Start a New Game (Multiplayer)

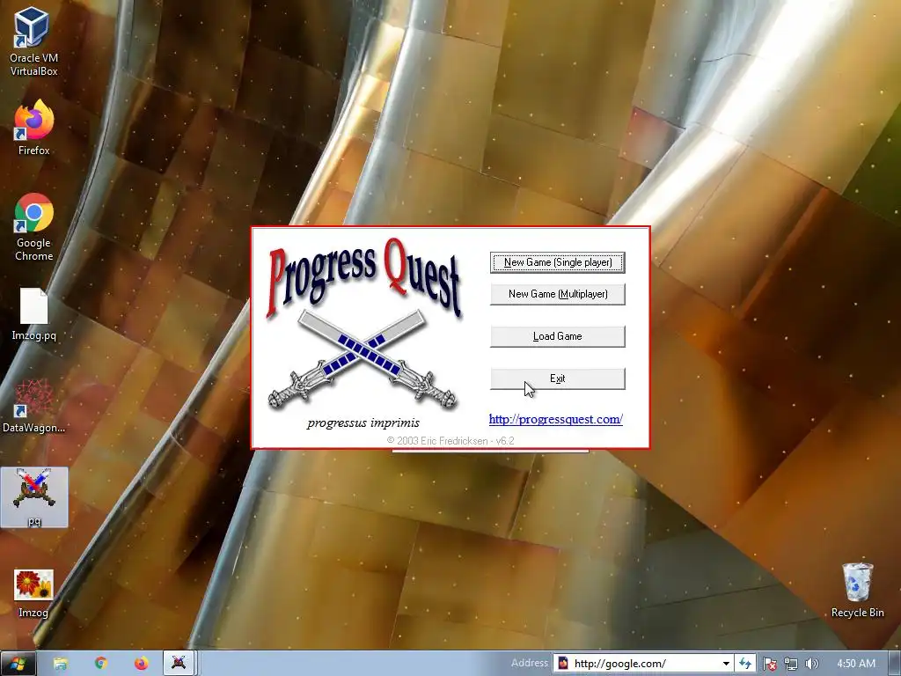click(x=557, y=294)
